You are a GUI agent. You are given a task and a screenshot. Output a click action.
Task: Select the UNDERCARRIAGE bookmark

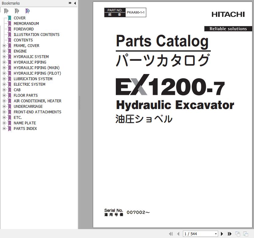click(28, 106)
